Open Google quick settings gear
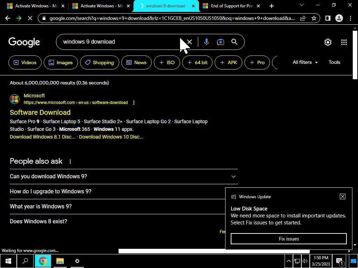Image resolution: width=358 pixels, height=268 pixels. pos(328,42)
